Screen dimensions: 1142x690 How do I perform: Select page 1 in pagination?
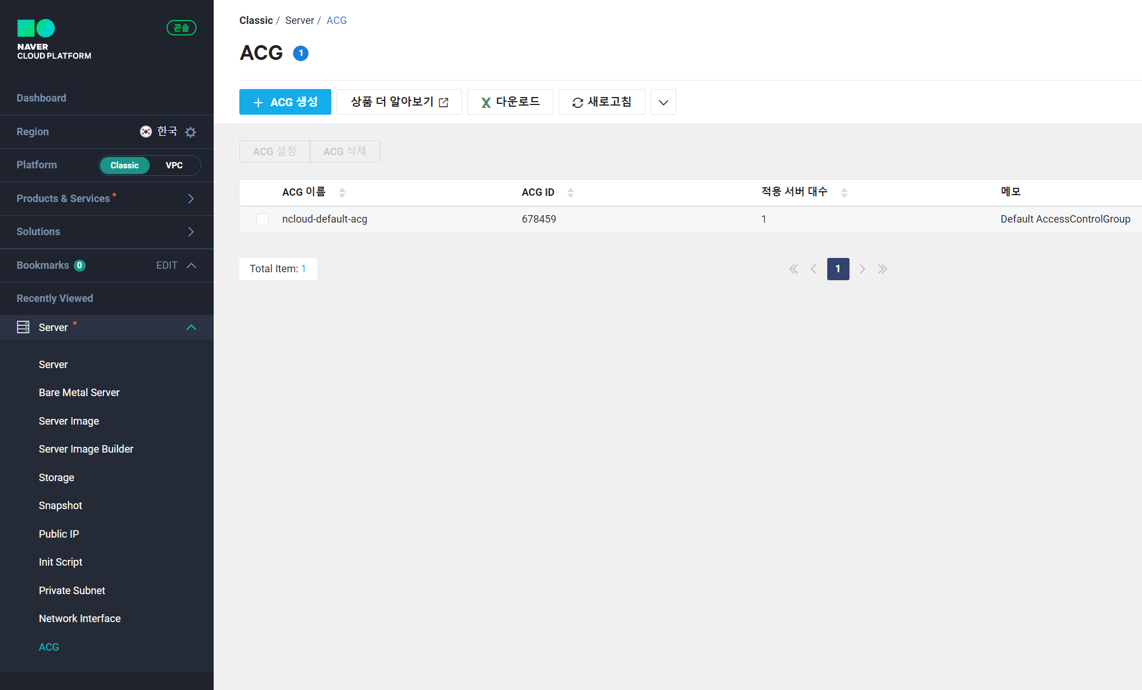coord(838,269)
